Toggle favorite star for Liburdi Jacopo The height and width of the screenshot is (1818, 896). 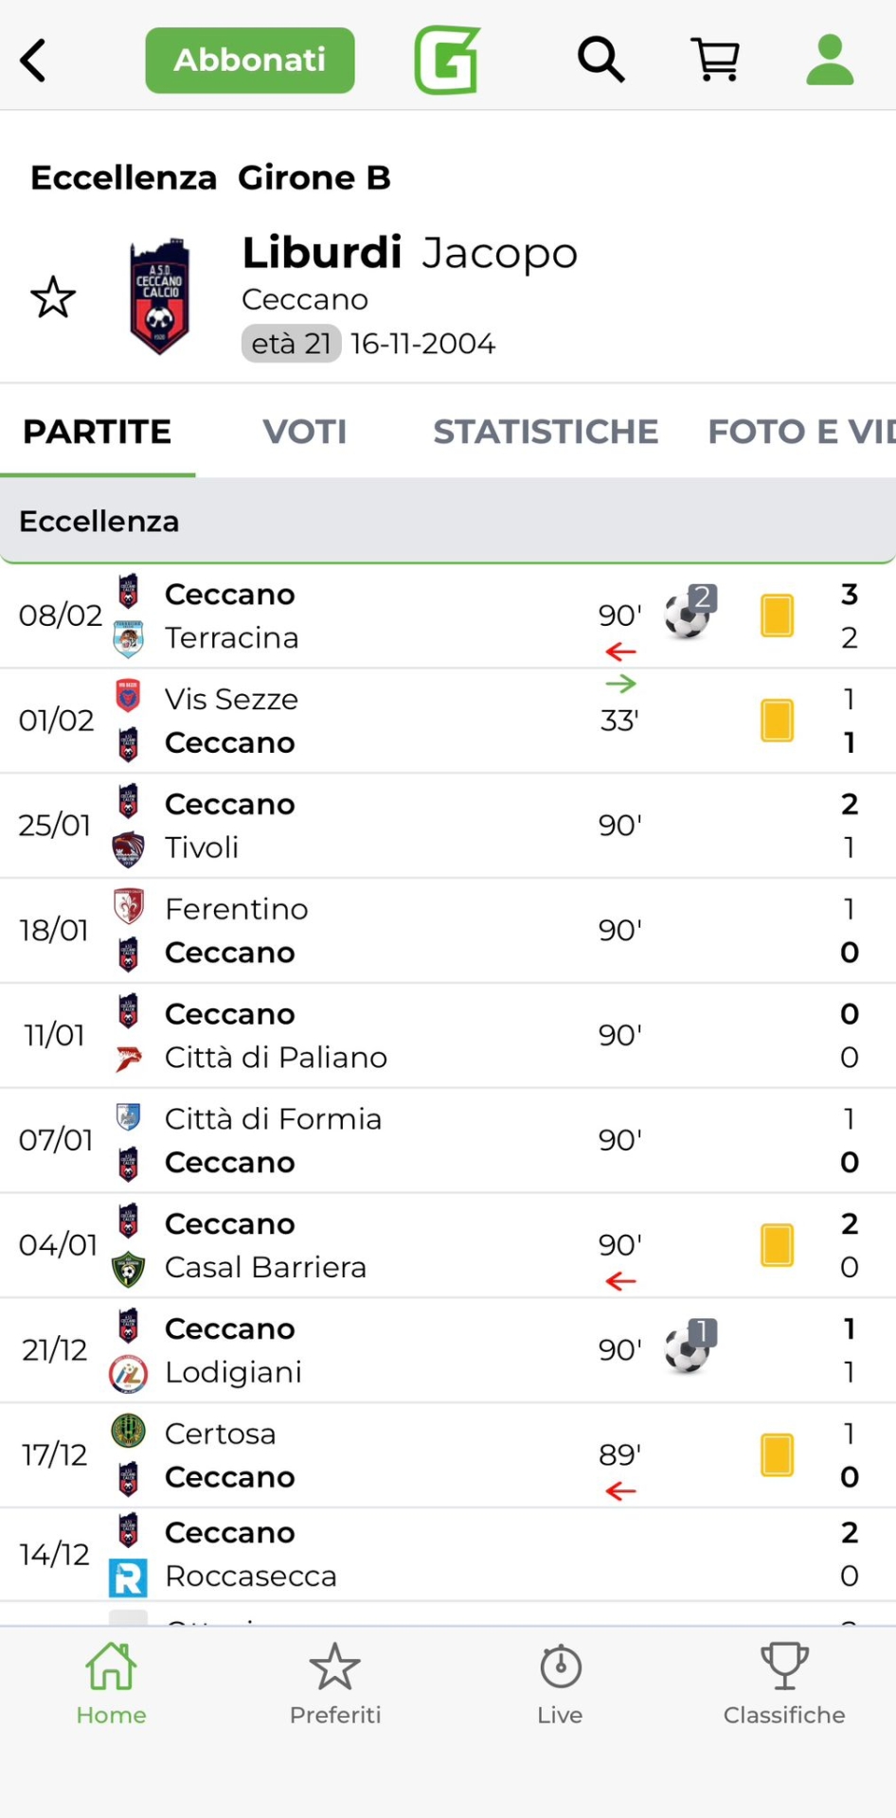[53, 297]
